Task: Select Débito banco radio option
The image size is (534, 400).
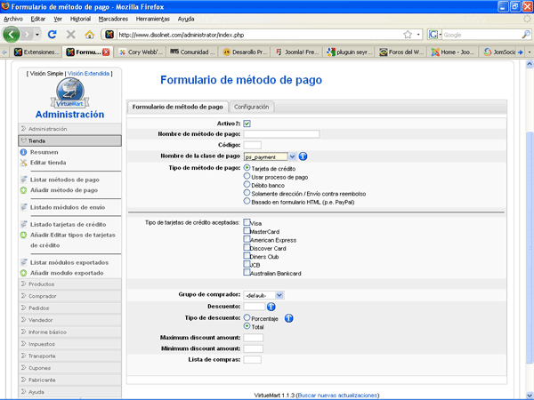Action: click(x=247, y=184)
